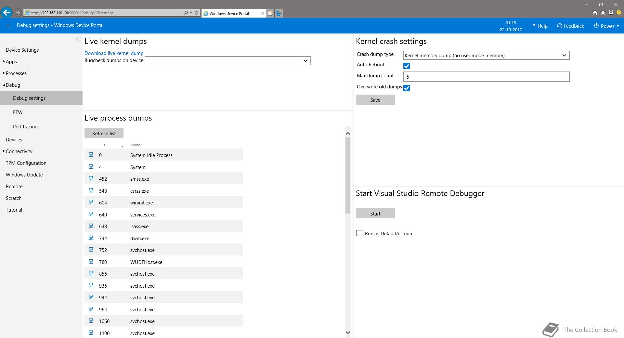This screenshot has width=624, height=338.
Task: Save dump for System Idle Process
Action: [x=91, y=155]
